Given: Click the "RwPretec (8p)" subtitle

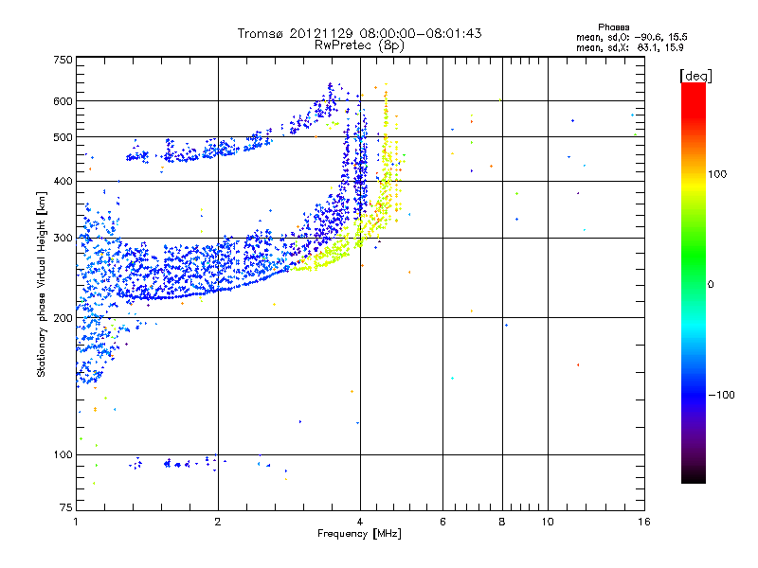Looking at the screenshot, I should (x=359, y=45).
